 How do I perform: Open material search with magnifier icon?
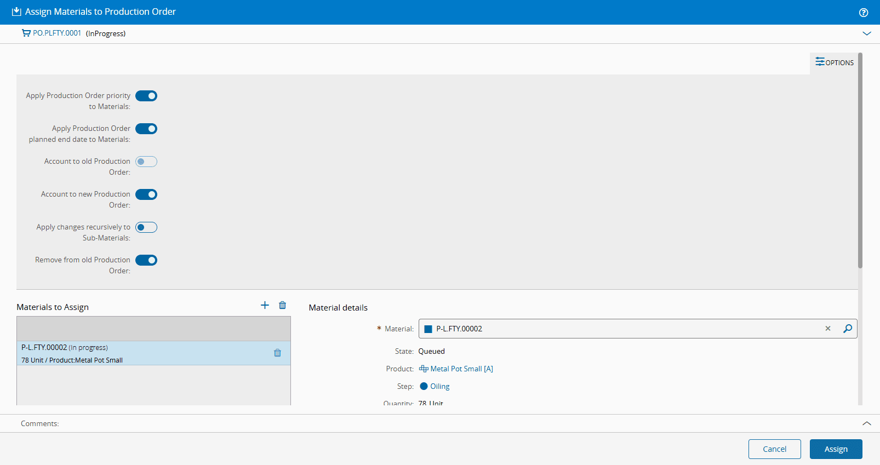pyautogui.click(x=848, y=329)
